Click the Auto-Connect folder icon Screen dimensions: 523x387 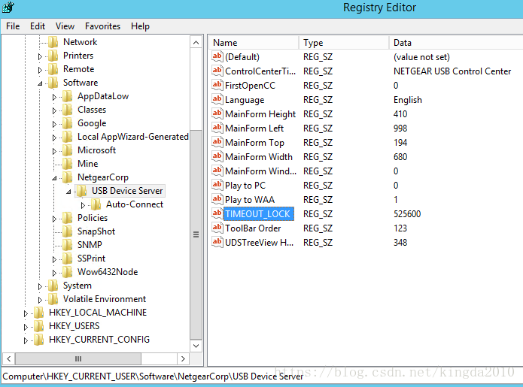(96, 204)
